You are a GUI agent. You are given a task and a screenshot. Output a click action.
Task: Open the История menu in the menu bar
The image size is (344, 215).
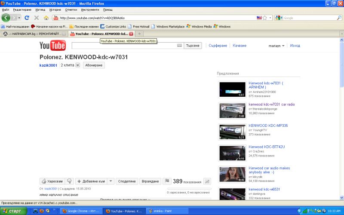(x=55, y=9)
